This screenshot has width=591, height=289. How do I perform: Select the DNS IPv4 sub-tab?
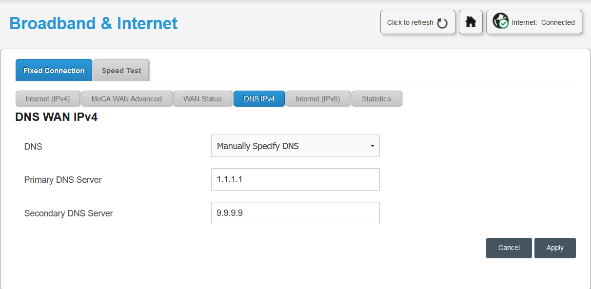[x=259, y=98]
